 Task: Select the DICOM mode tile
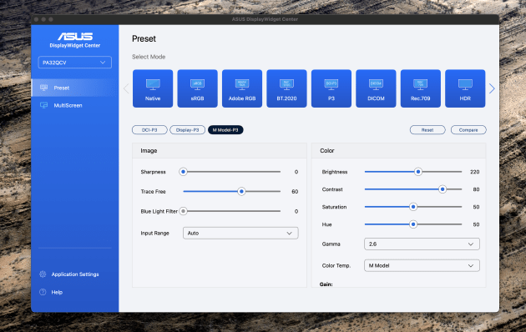click(376, 88)
